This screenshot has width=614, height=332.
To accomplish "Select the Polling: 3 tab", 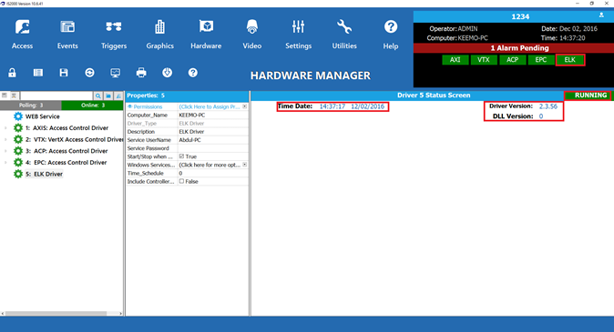I will [x=31, y=106].
